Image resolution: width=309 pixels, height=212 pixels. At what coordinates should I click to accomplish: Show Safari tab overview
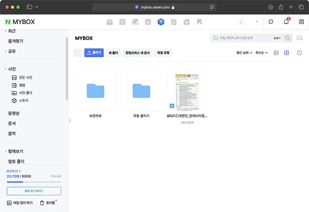(x=301, y=7)
